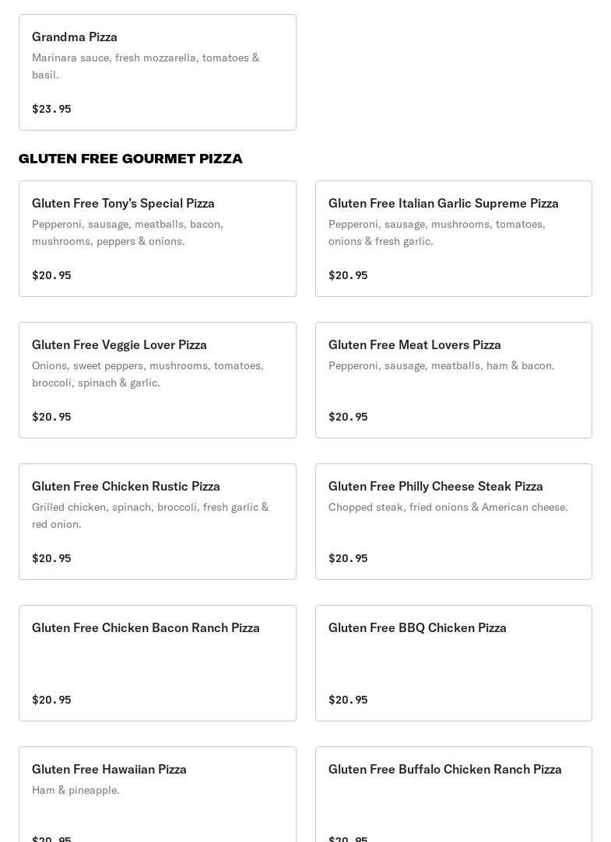This screenshot has width=611, height=842.
Task: Click the $23.95 Grandma Pizza price
Action: tap(51, 109)
